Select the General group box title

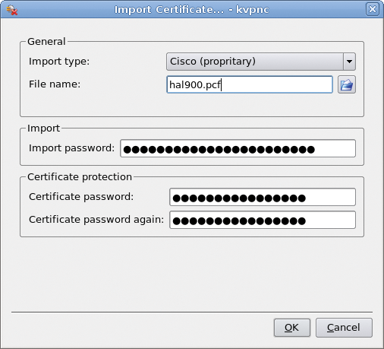coord(46,42)
